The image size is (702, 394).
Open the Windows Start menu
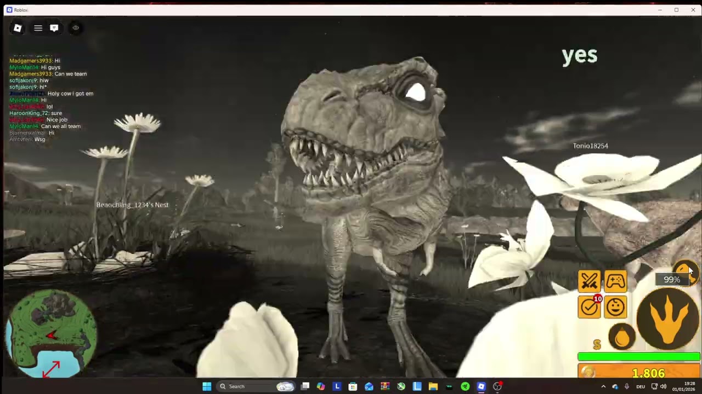[207, 386]
